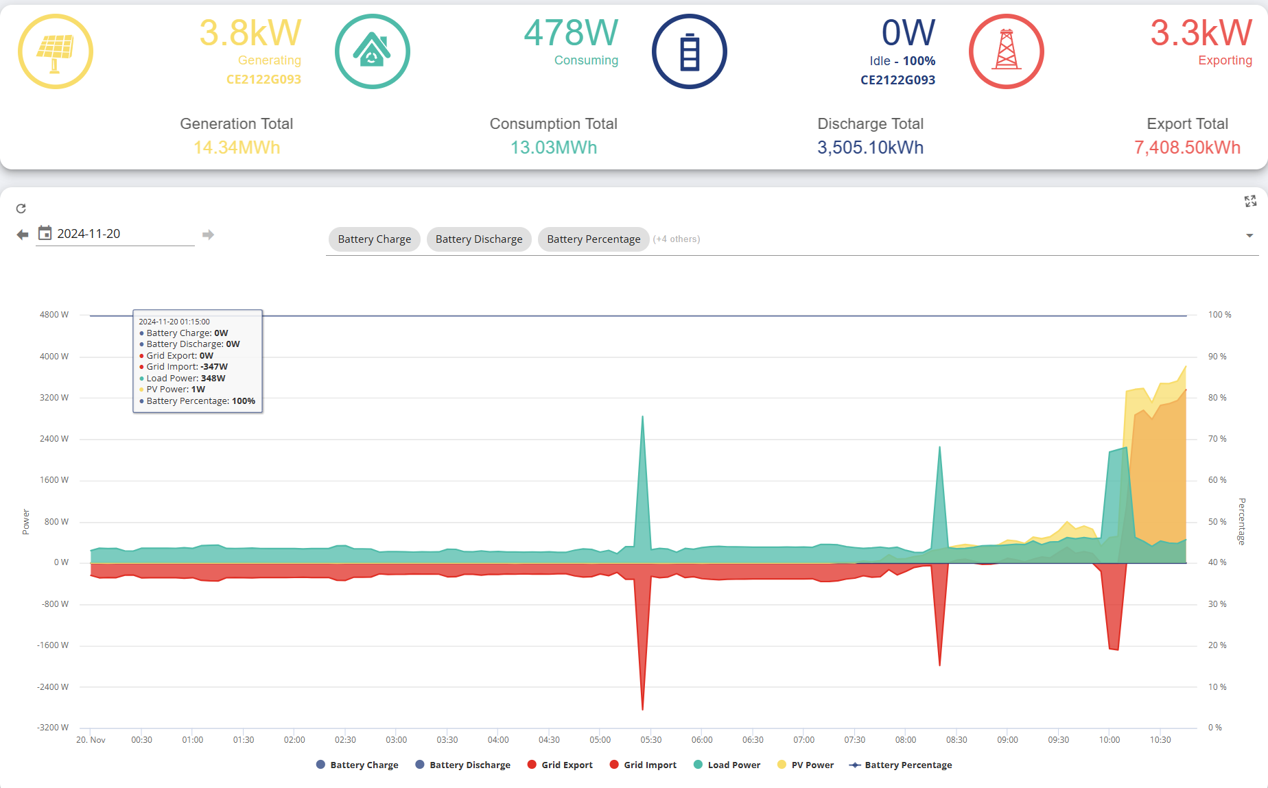Toggle Battery Charge series in legend
Viewport: 1268px width, 788px height.
tap(357, 765)
